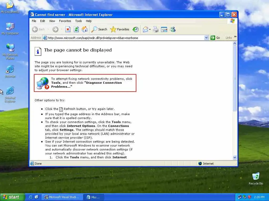Image resolution: width=269 pixels, height=201 pixels.
Task: Click the Links toolbar label
Action: (229, 38)
